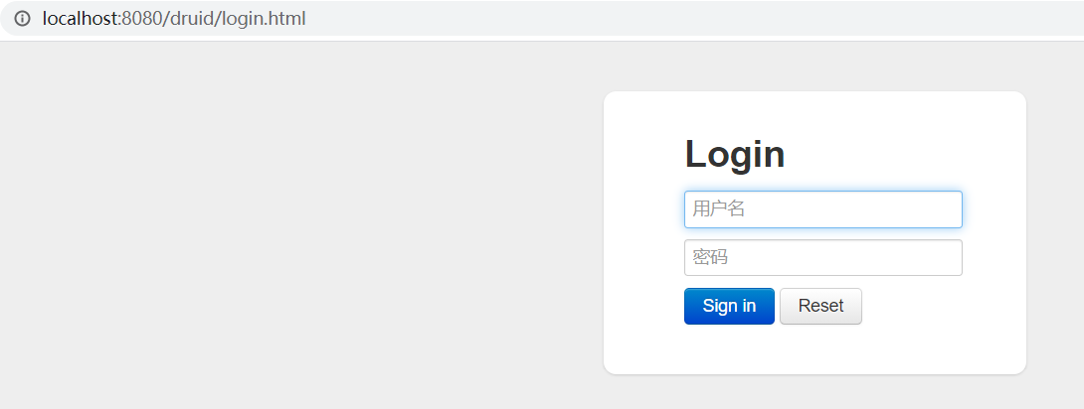Select the Login heading text
This screenshot has width=1084, height=409.
(x=735, y=153)
